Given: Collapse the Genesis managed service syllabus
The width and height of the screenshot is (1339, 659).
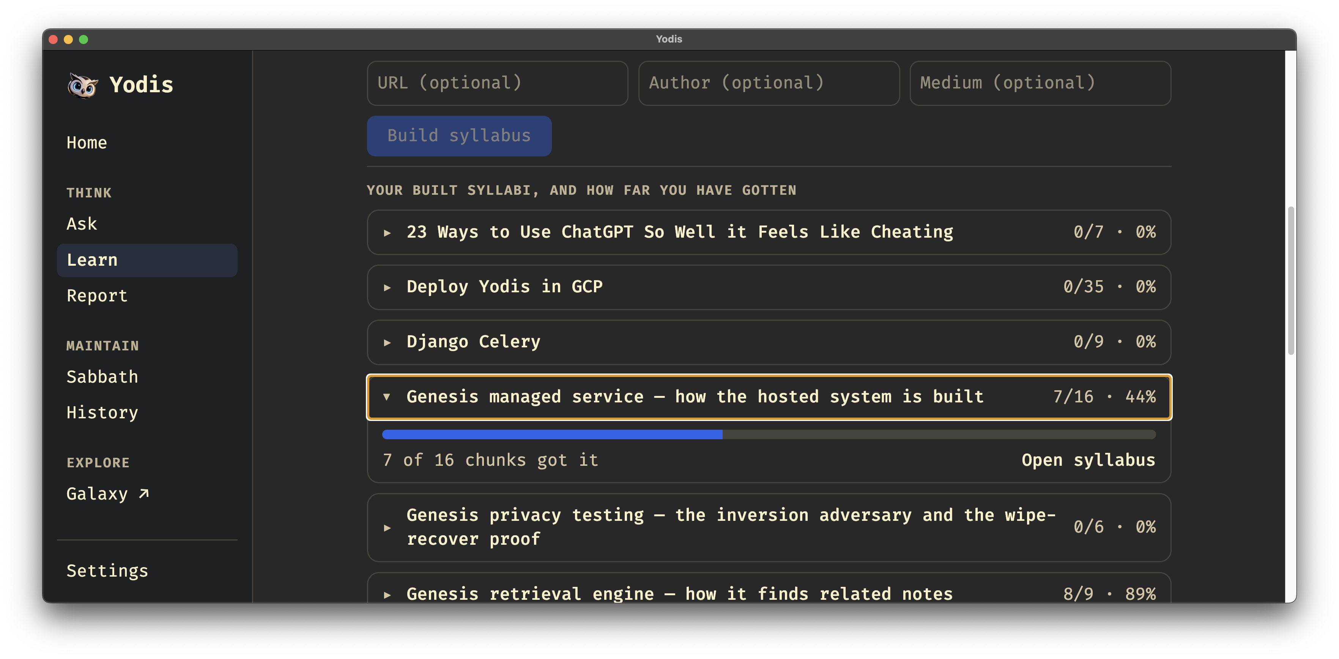Looking at the screenshot, I should 769,397.
